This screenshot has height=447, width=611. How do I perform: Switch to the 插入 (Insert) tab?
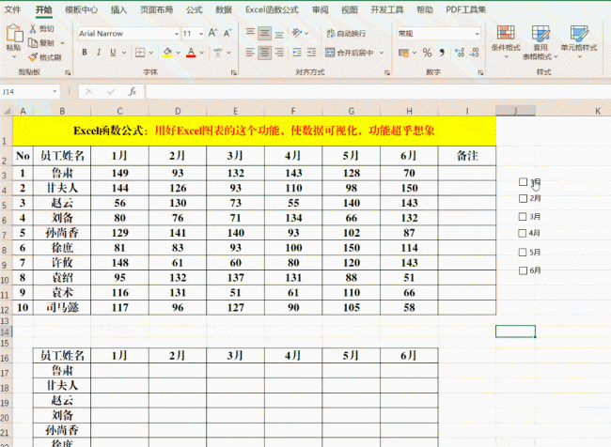tap(118, 9)
